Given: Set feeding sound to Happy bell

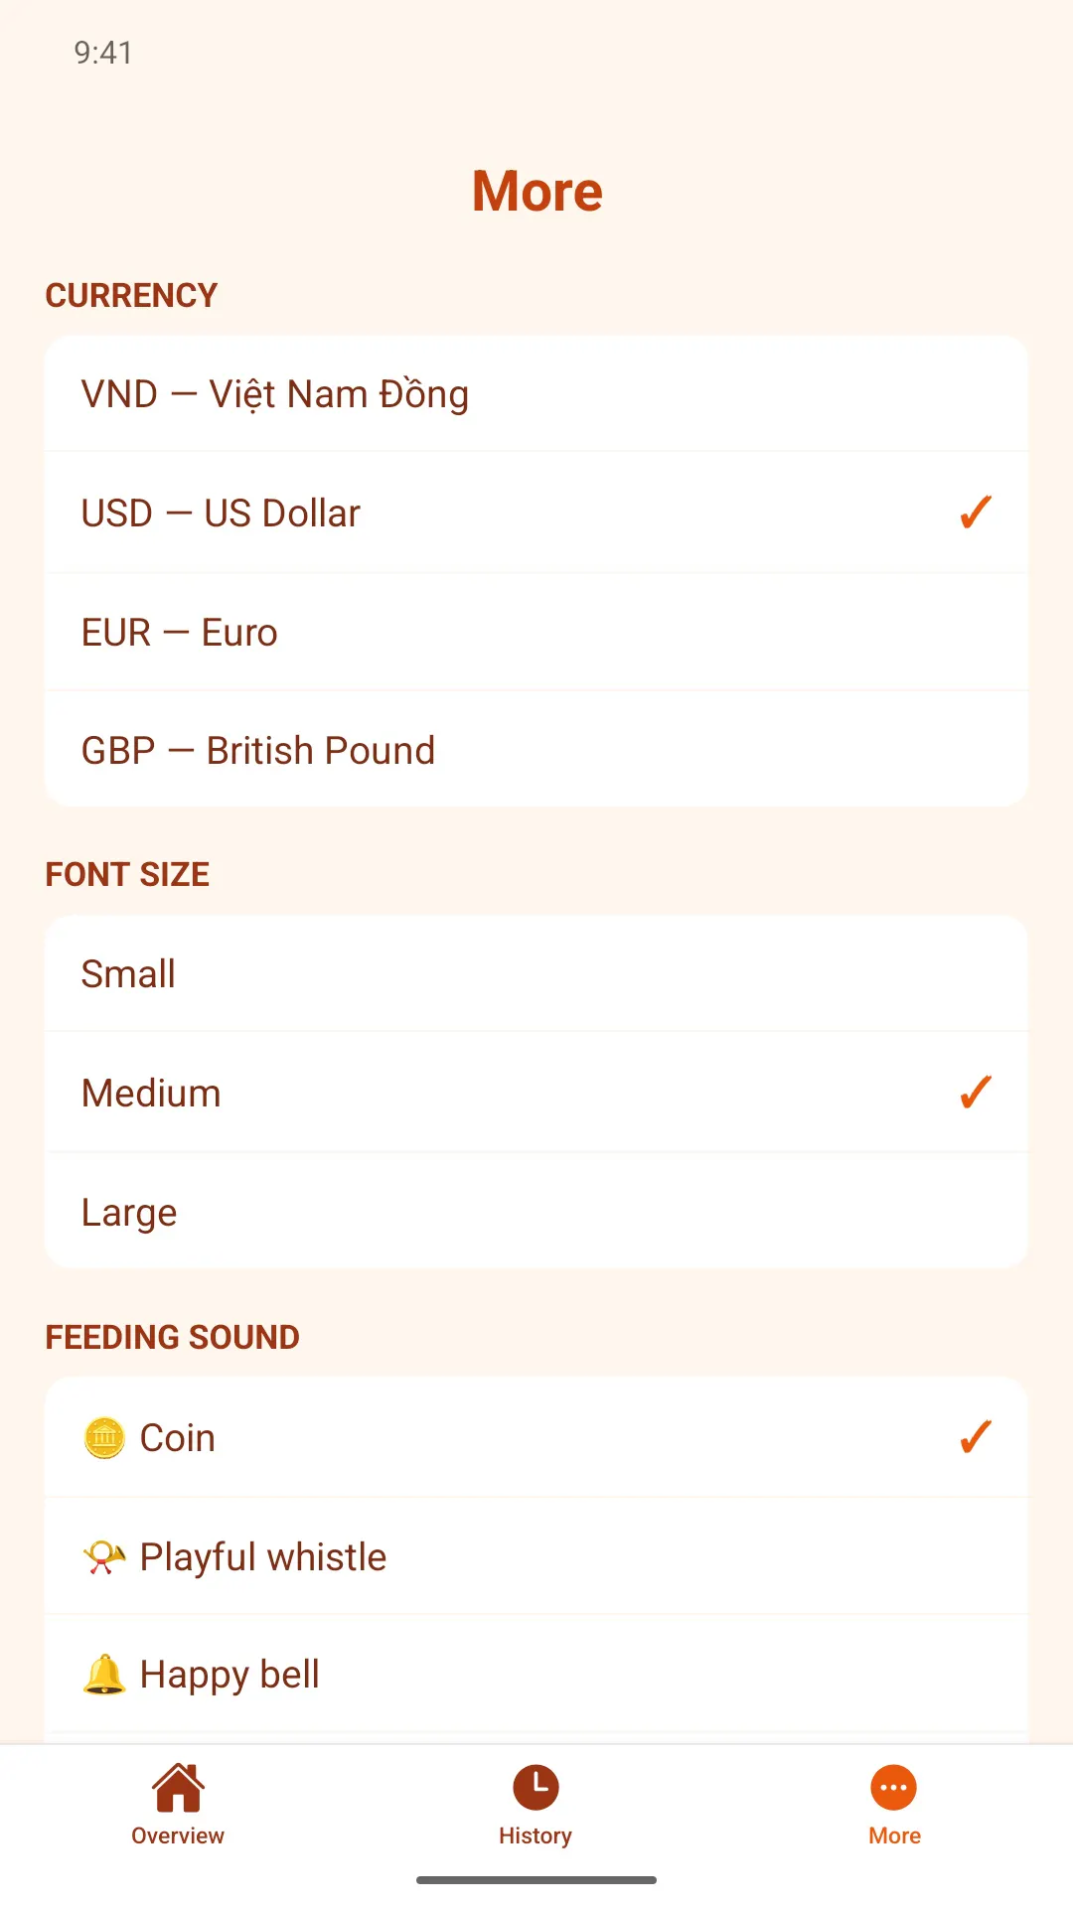Looking at the screenshot, I should (536, 1675).
